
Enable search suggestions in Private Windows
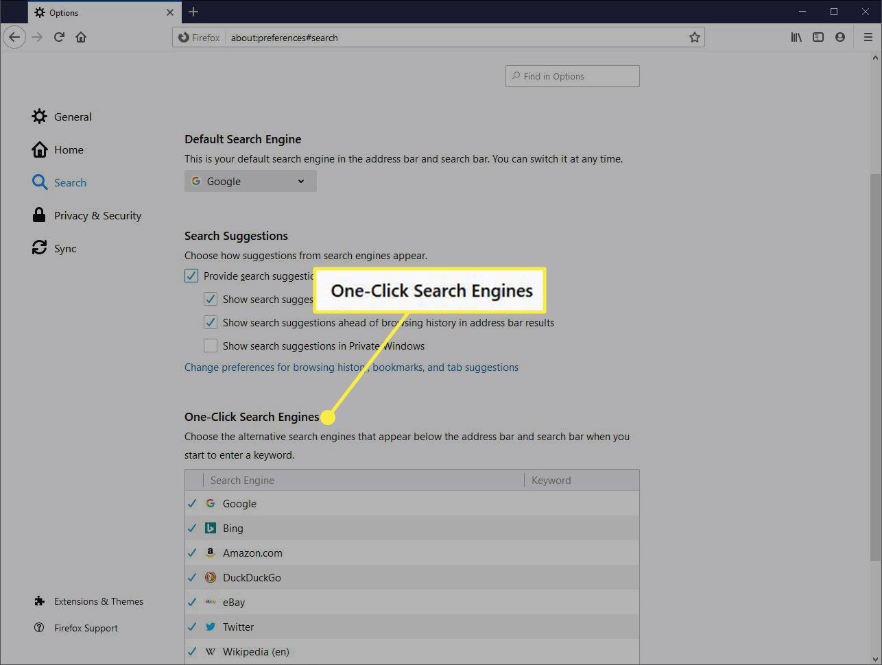click(211, 346)
